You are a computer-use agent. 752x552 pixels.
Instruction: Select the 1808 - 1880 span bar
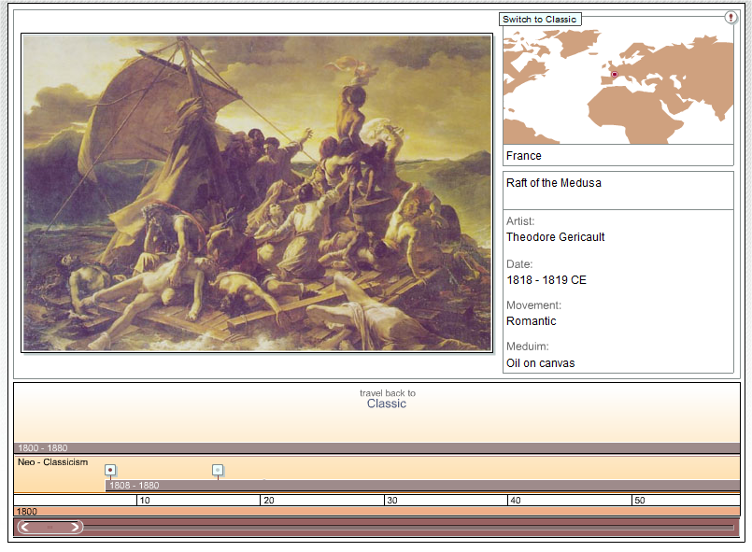coord(422,486)
